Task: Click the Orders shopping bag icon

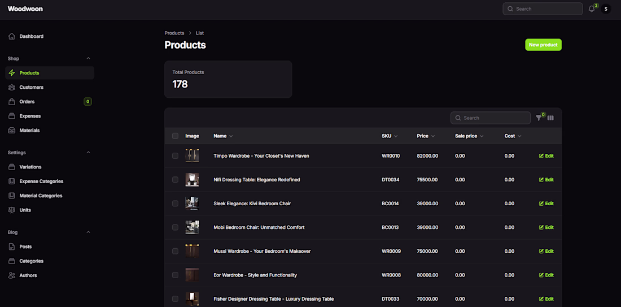Action: pyautogui.click(x=12, y=102)
